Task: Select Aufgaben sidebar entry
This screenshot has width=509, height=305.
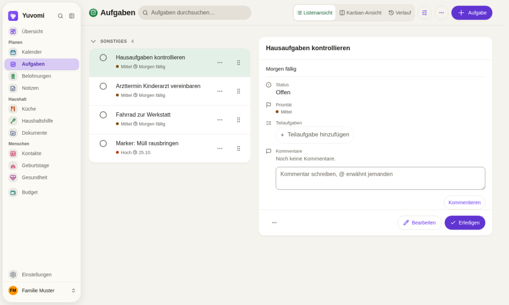Action: click(42, 64)
